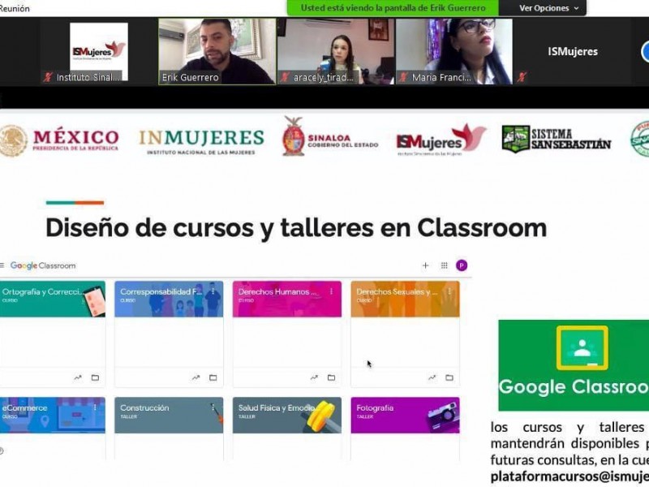This screenshot has width=649, height=487.
Task: Open the gradebook trend icon for Ortografía
Action: pos(78,377)
